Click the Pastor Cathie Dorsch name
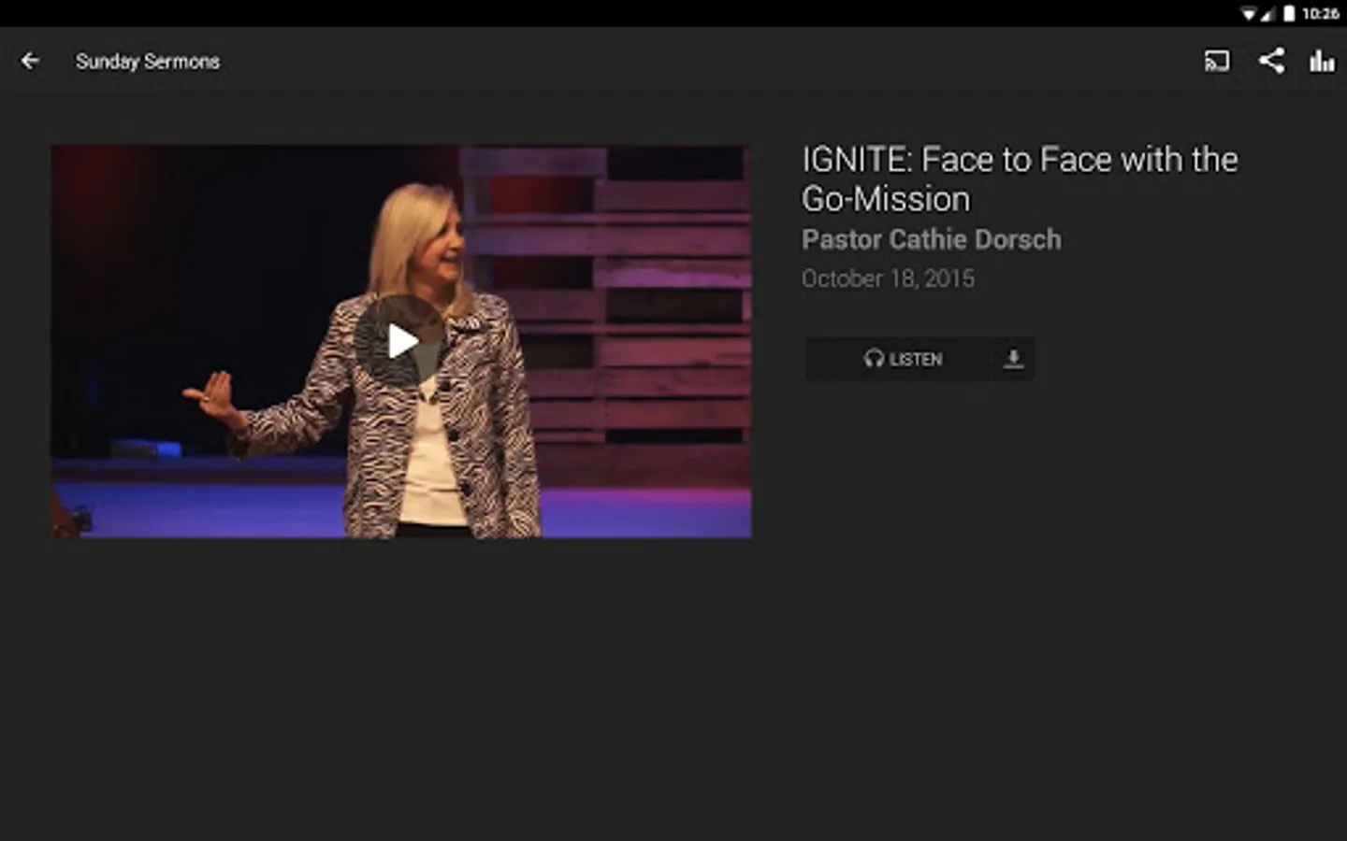 (x=931, y=240)
